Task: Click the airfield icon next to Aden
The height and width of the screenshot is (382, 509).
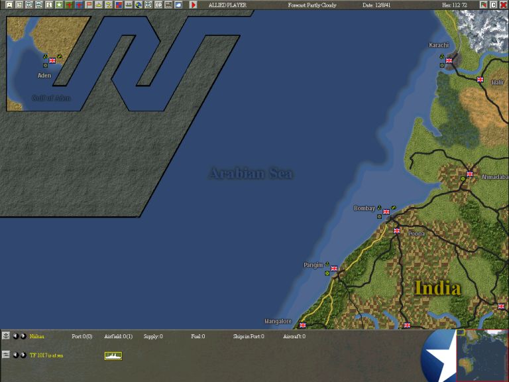Action: 60,56
